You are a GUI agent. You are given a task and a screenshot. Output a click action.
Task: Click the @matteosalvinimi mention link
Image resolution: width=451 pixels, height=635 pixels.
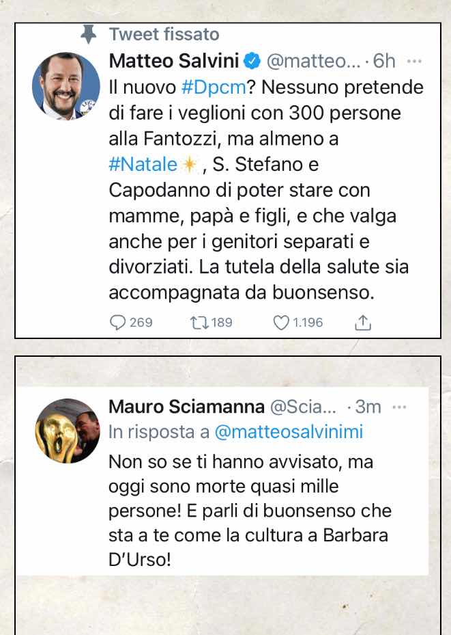pos(289,432)
